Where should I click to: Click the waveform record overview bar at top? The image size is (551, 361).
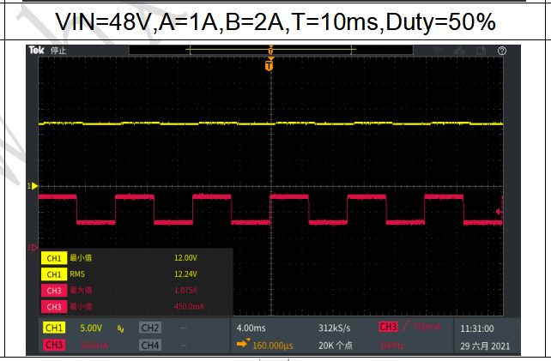270,51
